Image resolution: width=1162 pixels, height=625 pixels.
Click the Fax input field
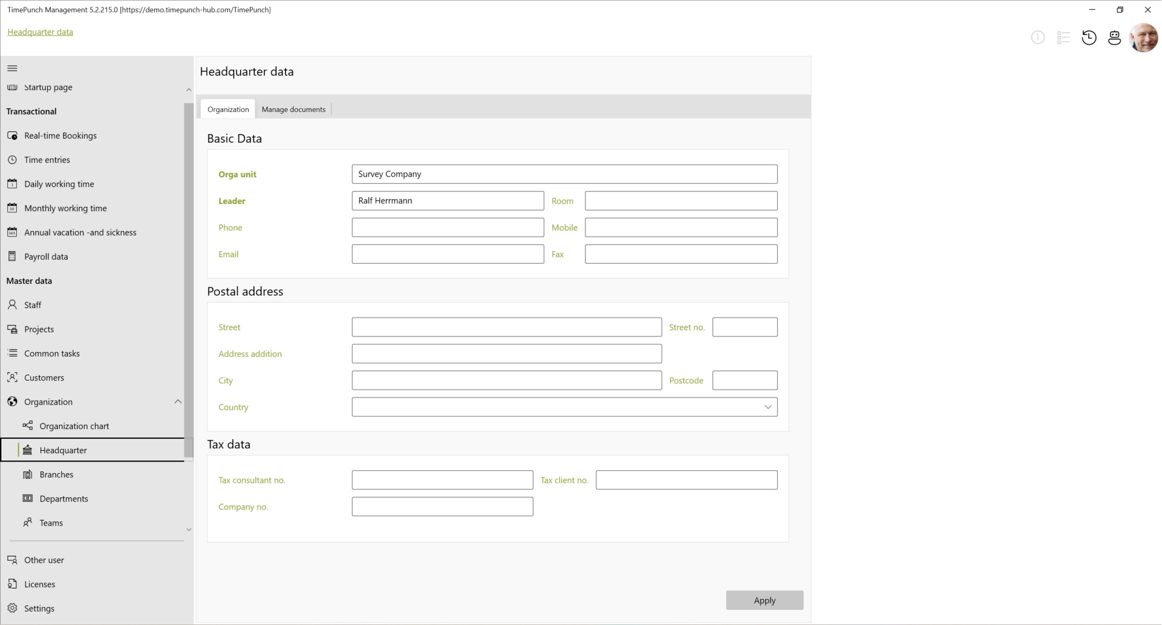pos(681,254)
